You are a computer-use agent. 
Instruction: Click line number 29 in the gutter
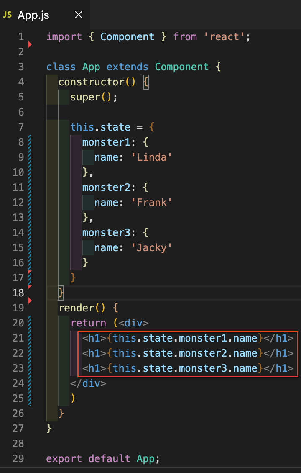[x=18, y=458]
